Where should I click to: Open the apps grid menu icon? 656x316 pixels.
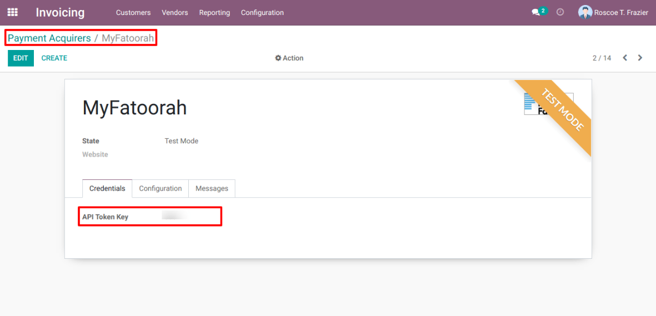[13, 13]
